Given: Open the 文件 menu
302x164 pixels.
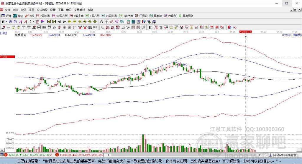Looking at the screenshot, I should pos(7,10).
